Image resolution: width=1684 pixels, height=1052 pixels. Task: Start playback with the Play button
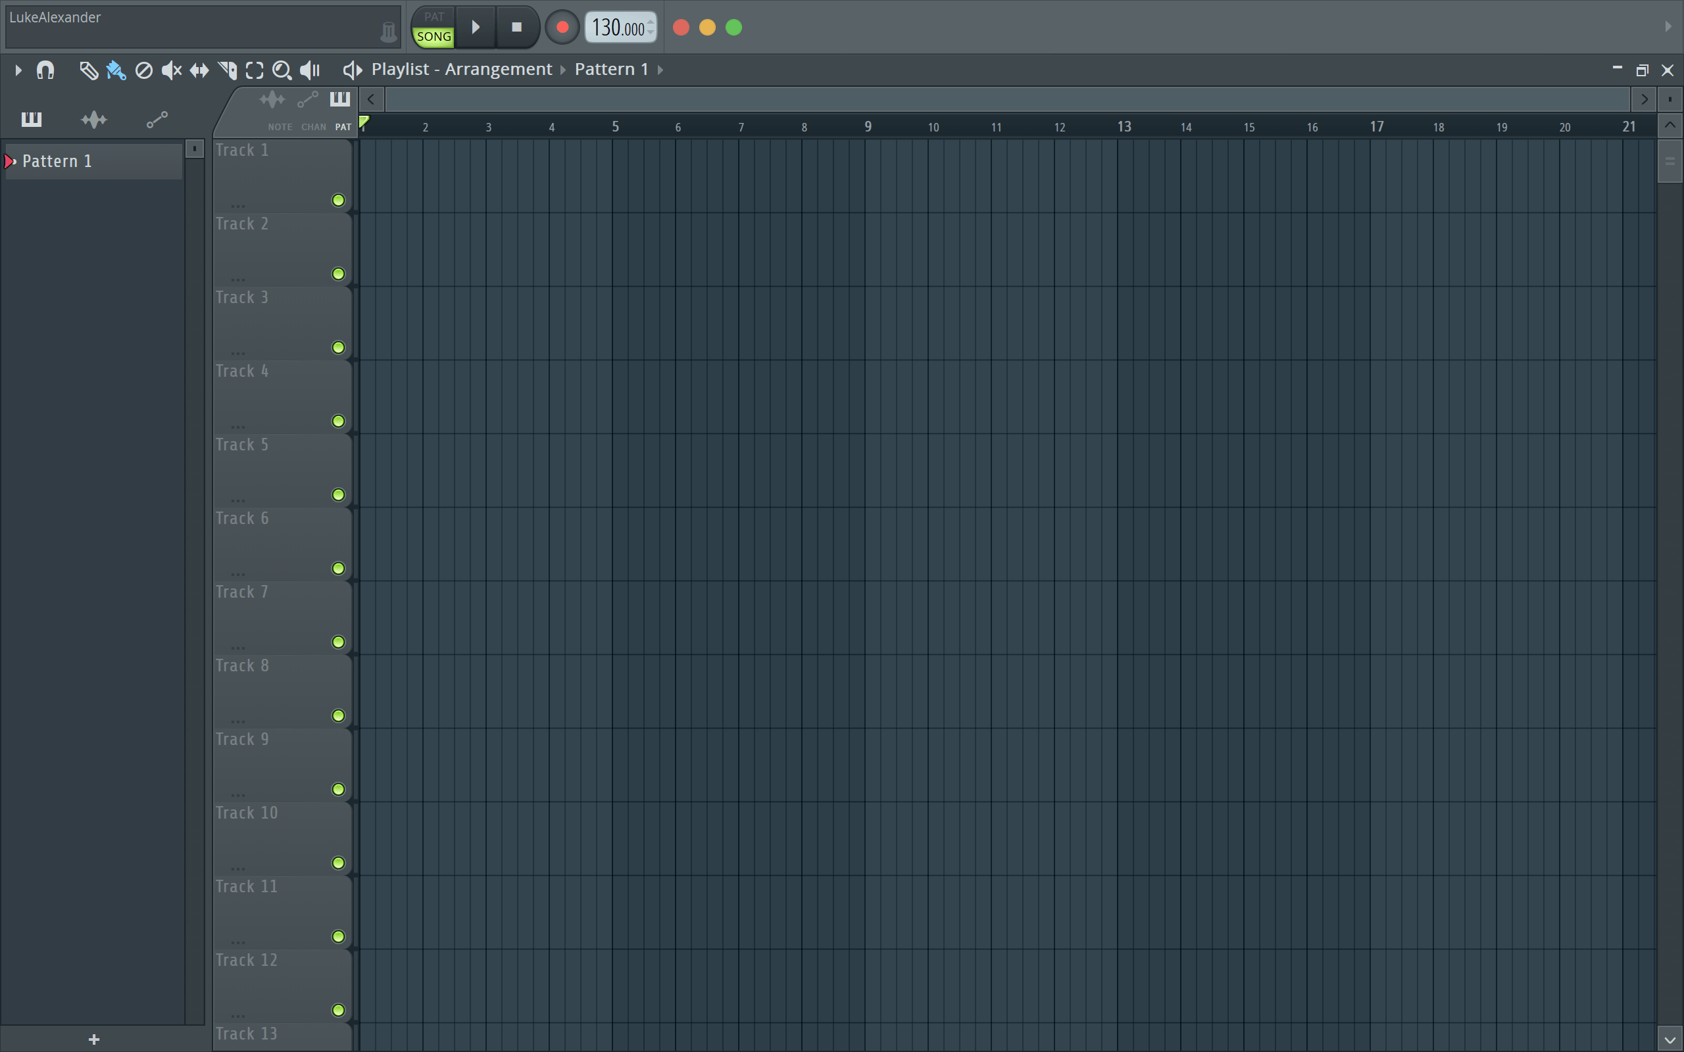click(x=476, y=27)
